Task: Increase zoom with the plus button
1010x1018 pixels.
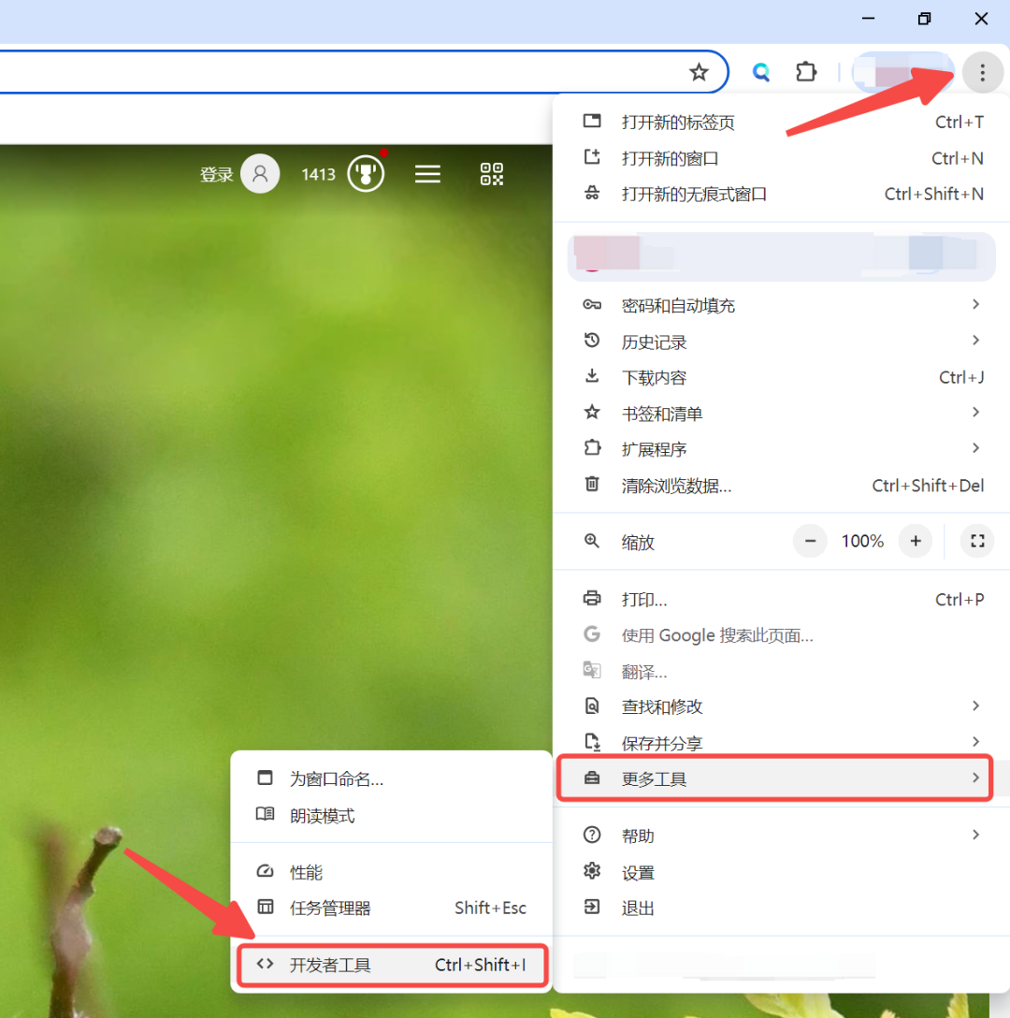Action: tap(916, 541)
